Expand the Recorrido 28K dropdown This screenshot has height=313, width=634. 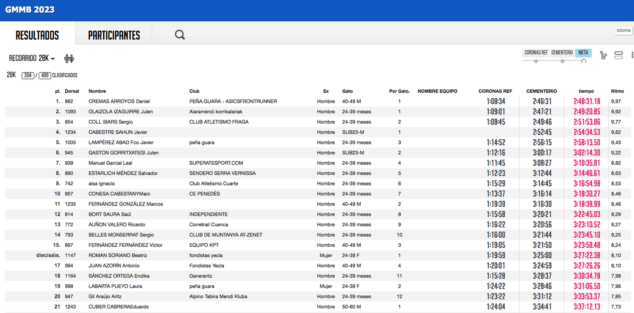pos(32,58)
